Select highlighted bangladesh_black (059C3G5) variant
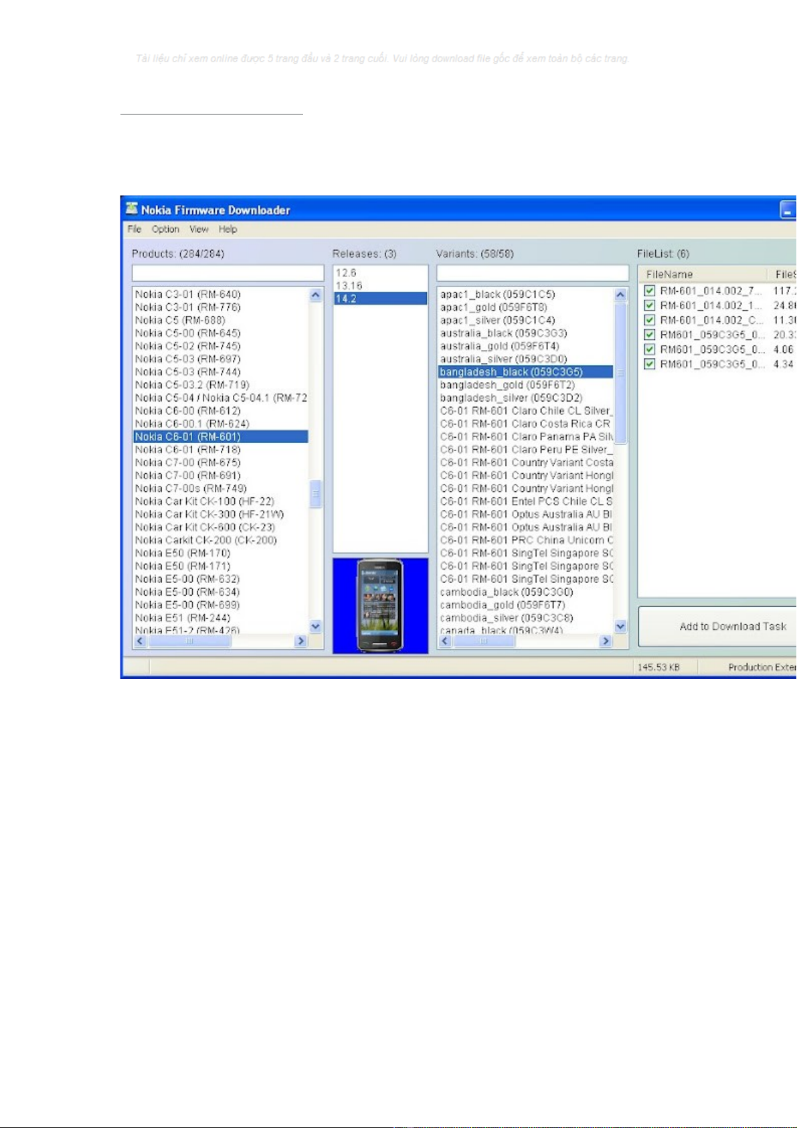Screen dimensions: 797x1128 pos(526,372)
